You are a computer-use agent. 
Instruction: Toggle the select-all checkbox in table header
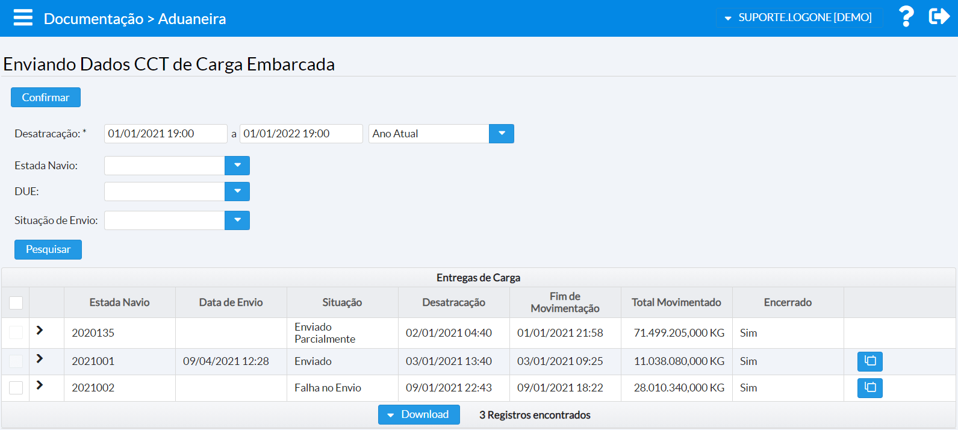[16, 302]
